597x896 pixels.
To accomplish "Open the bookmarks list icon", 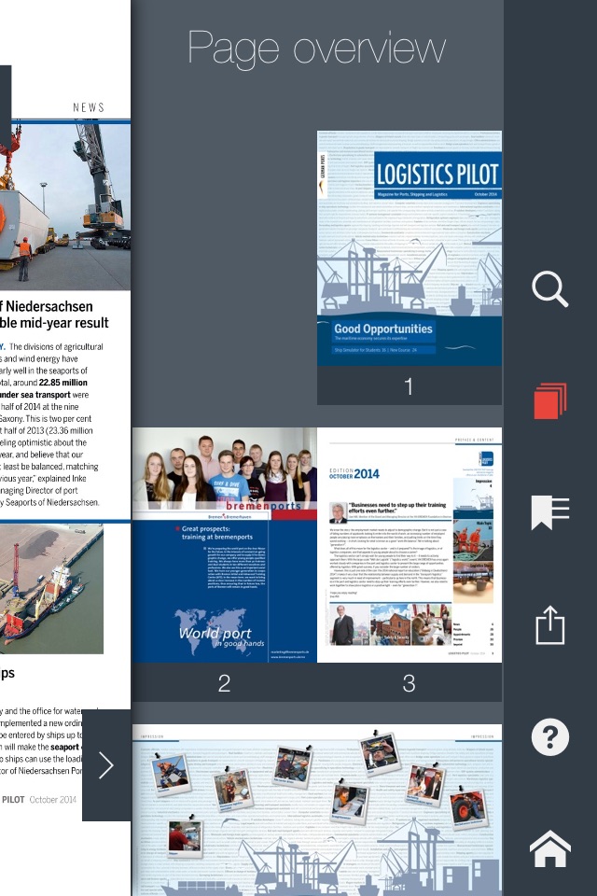I will [x=550, y=512].
